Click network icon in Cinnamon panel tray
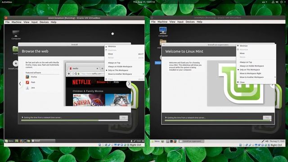The width and height of the screenshot is (288, 162). click(x=135, y=141)
